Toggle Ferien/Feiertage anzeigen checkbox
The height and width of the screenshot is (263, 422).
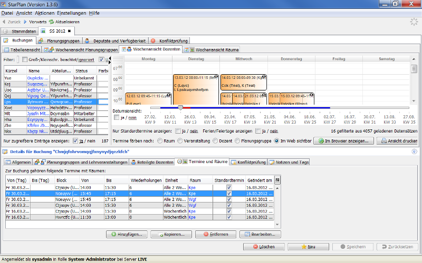click(258, 131)
